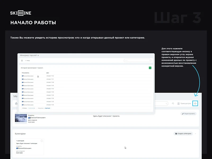This screenshot has height=159, width=212.
Task: Export view history with green Excel icon
Action: 150,68
